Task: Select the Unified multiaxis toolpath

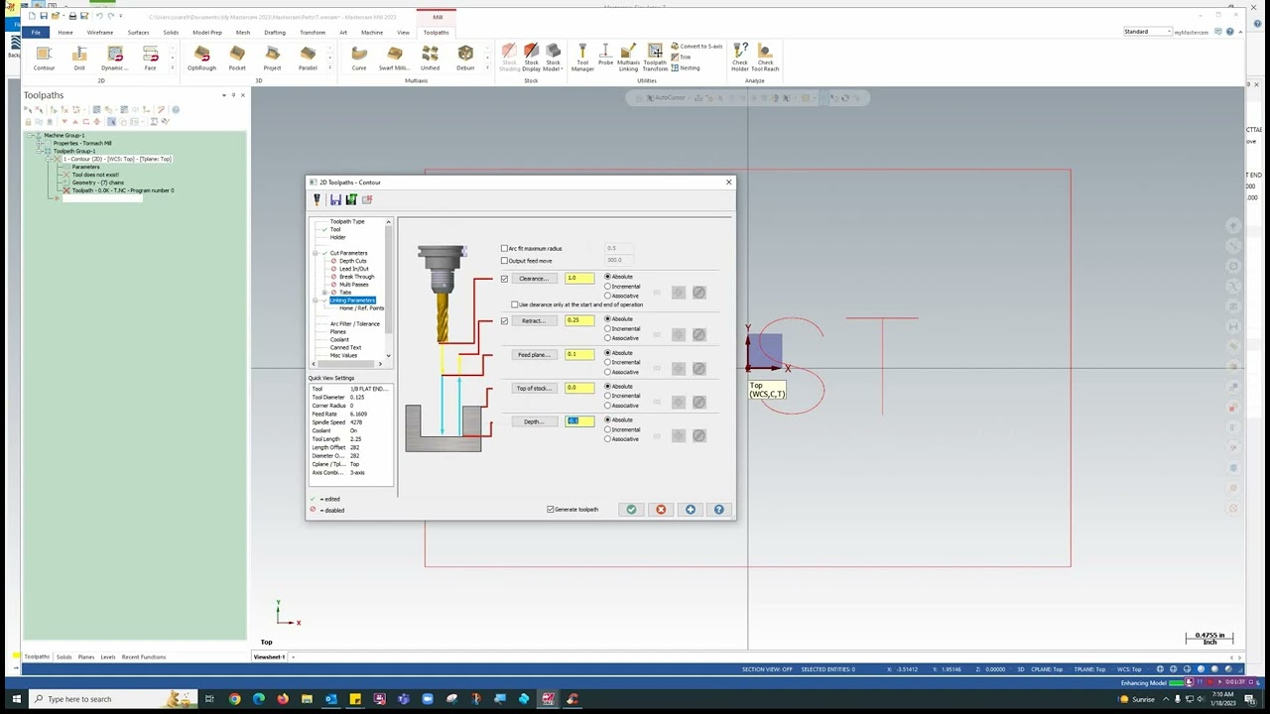Action: coord(430,58)
